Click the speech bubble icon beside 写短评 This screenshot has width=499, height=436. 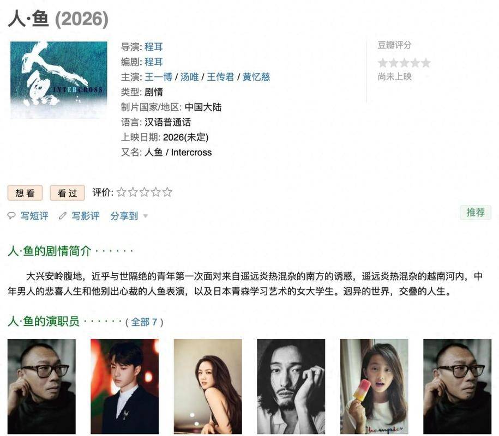[x=11, y=216]
